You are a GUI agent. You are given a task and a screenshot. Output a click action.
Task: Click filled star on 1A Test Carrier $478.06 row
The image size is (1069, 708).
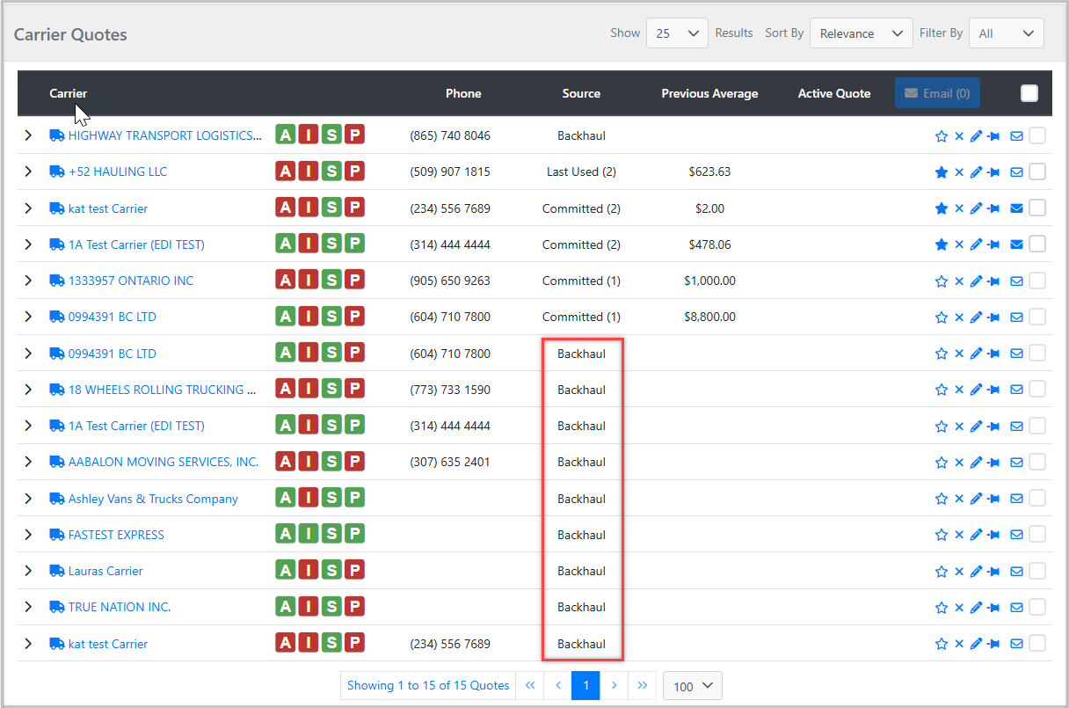pyautogui.click(x=942, y=245)
